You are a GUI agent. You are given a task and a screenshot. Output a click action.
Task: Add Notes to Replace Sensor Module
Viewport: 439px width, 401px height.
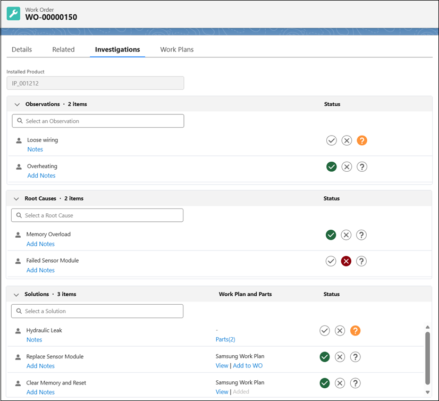coord(40,366)
